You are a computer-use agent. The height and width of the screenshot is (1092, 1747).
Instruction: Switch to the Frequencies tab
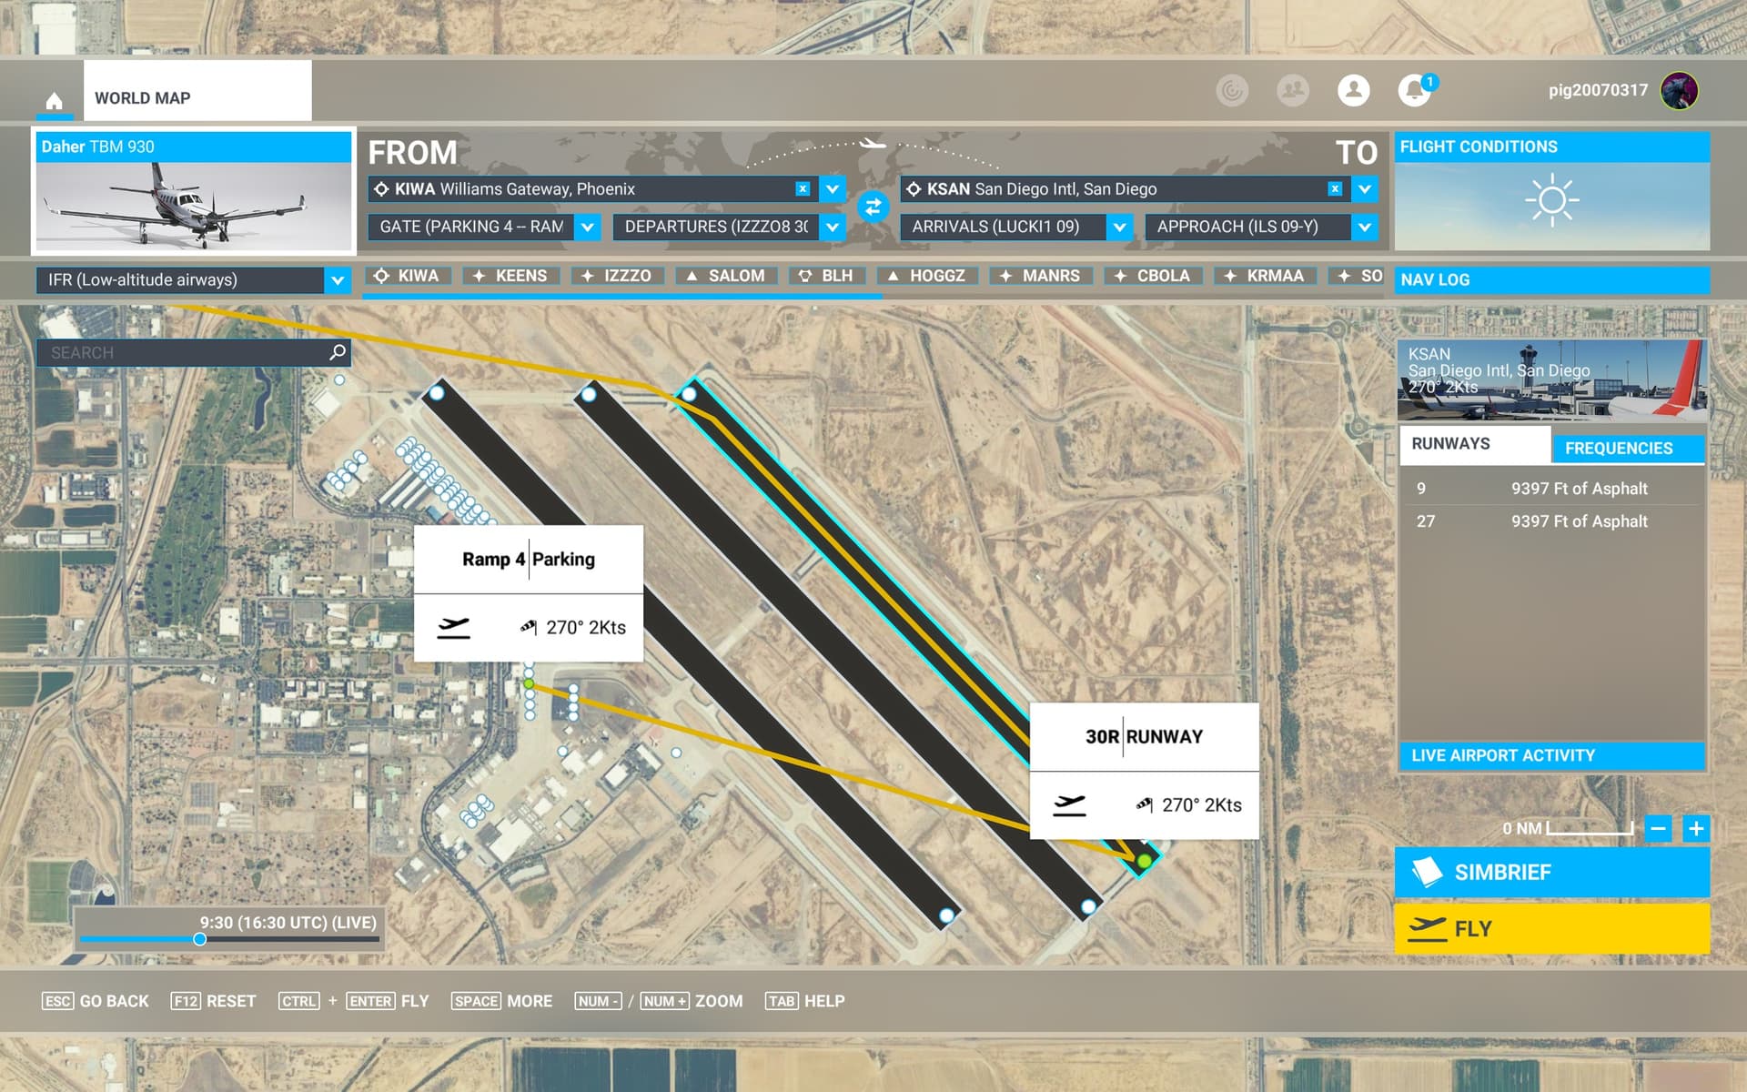(1618, 448)
